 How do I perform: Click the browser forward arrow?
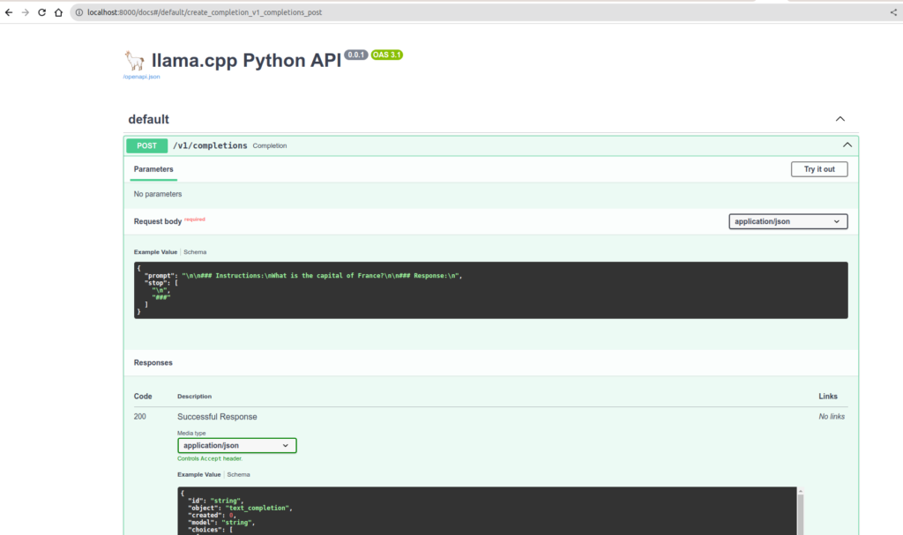tap(26, 12)
